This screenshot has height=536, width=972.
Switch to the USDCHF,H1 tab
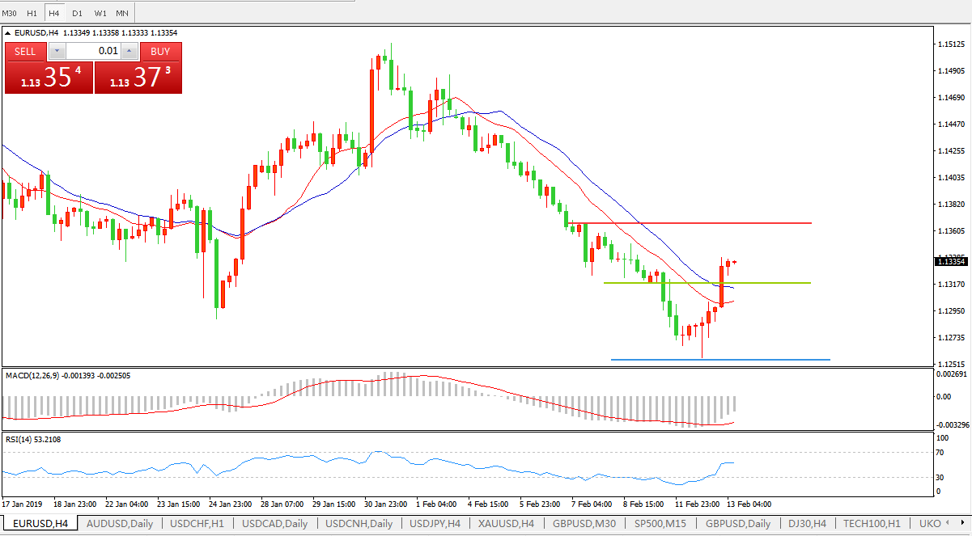(197, 523)
